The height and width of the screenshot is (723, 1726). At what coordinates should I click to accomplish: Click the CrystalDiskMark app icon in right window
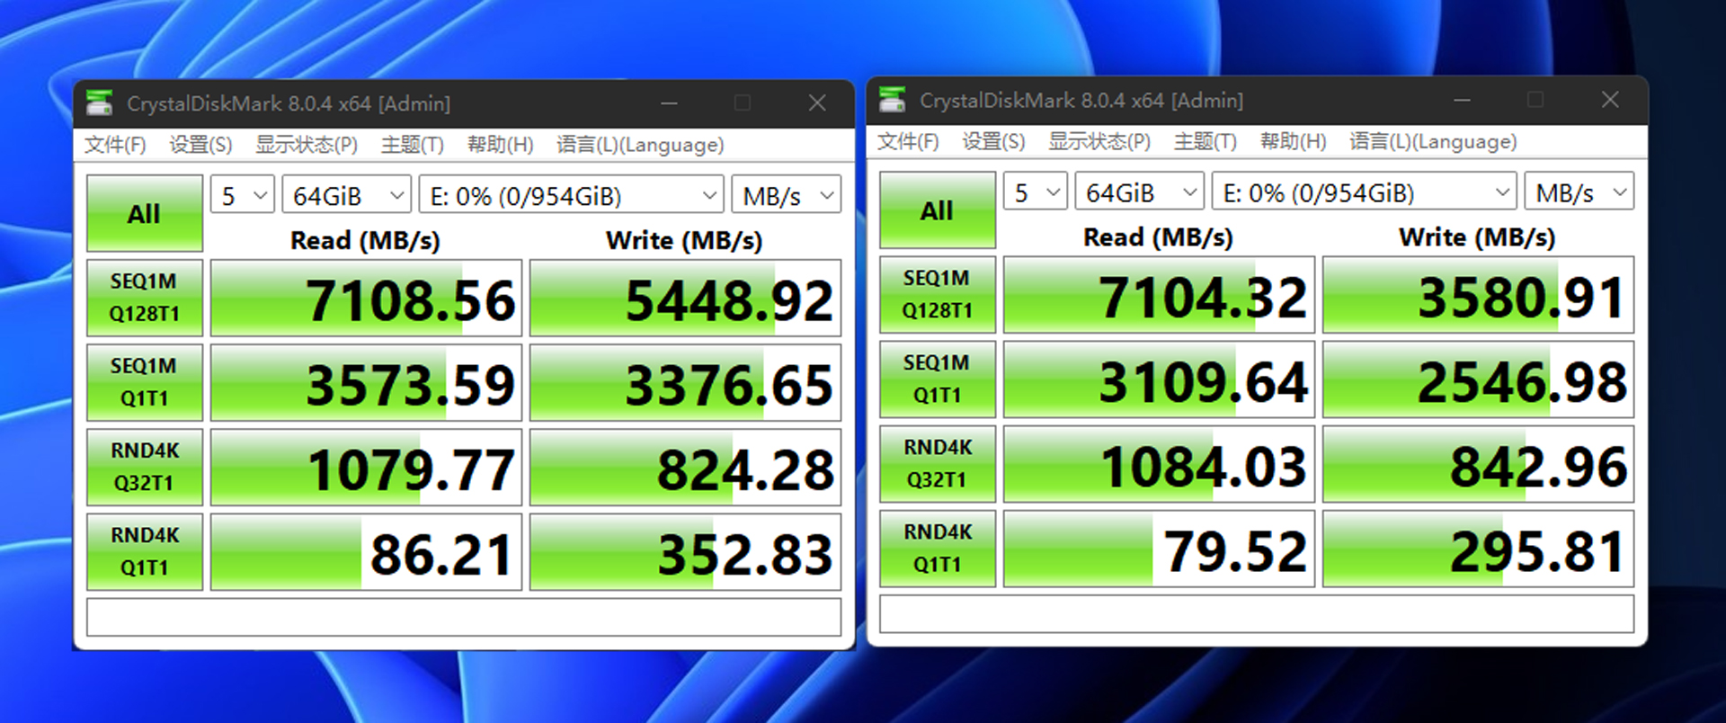point(892,100)
